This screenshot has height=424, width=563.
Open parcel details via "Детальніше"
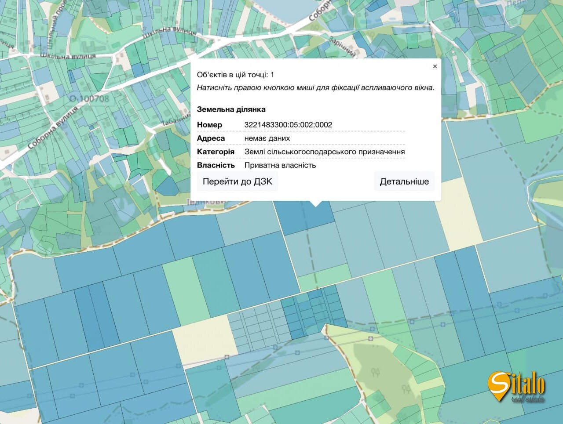pos(404,181)
